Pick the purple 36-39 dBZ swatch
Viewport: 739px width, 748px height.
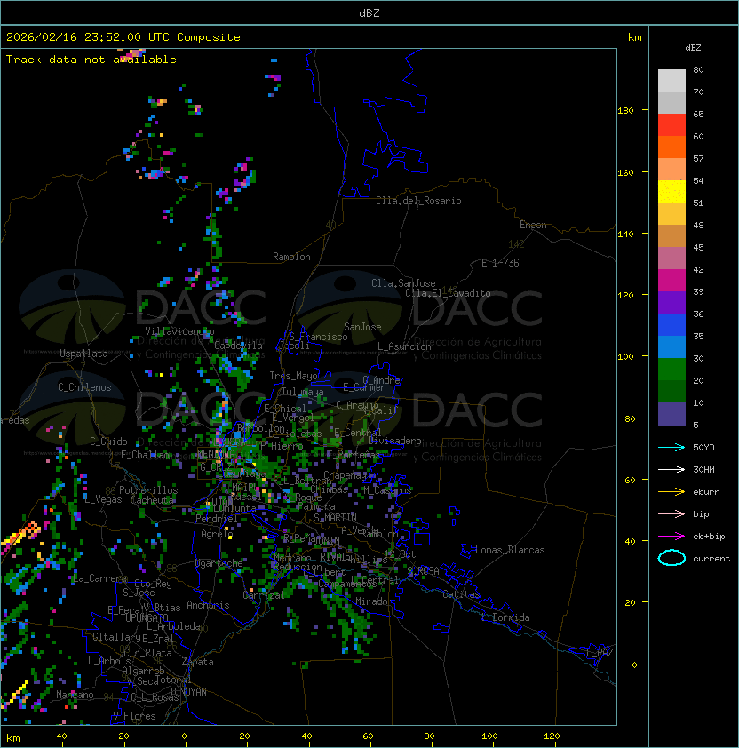671,303
